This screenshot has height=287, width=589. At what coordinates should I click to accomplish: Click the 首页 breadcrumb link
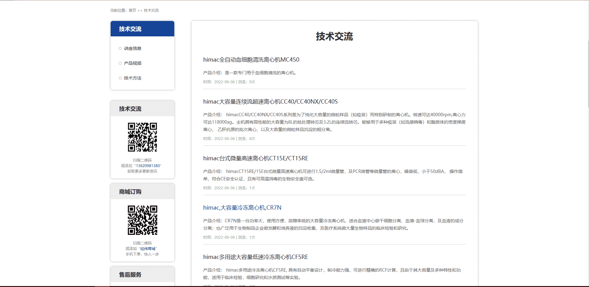[132, 10]
